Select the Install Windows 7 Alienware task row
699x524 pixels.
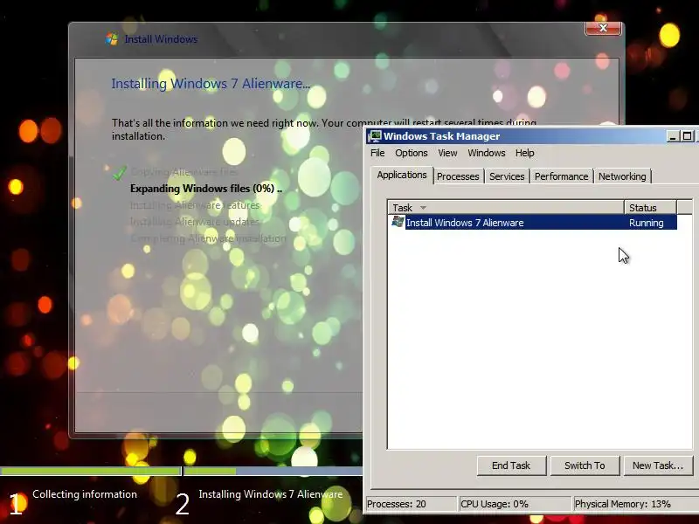pos(533,223)
